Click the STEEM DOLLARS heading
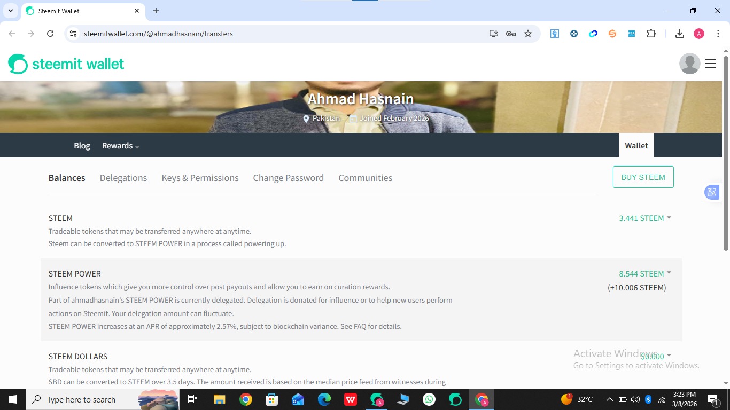Screen dimensions: 730x410 78,356
